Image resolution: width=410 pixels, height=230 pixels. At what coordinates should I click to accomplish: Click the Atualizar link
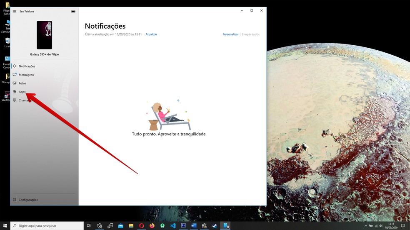[151, 34]
